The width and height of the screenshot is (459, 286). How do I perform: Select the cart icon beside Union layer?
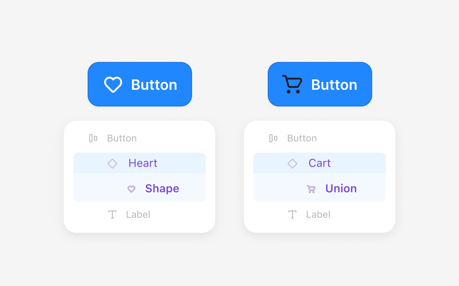pos(311,189)
